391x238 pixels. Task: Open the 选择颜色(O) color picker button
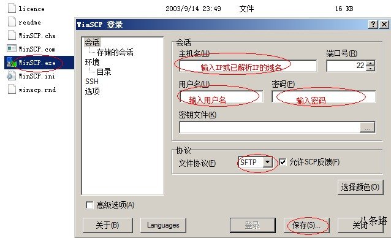pyautogui.click(x=360, y=187)
